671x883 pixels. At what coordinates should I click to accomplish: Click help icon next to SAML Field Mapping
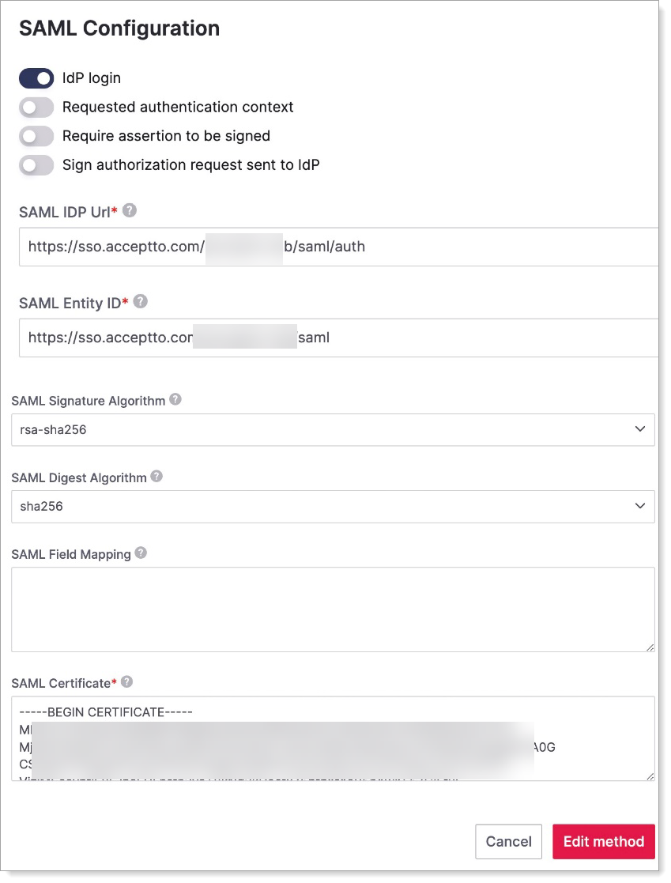[141, 553]
